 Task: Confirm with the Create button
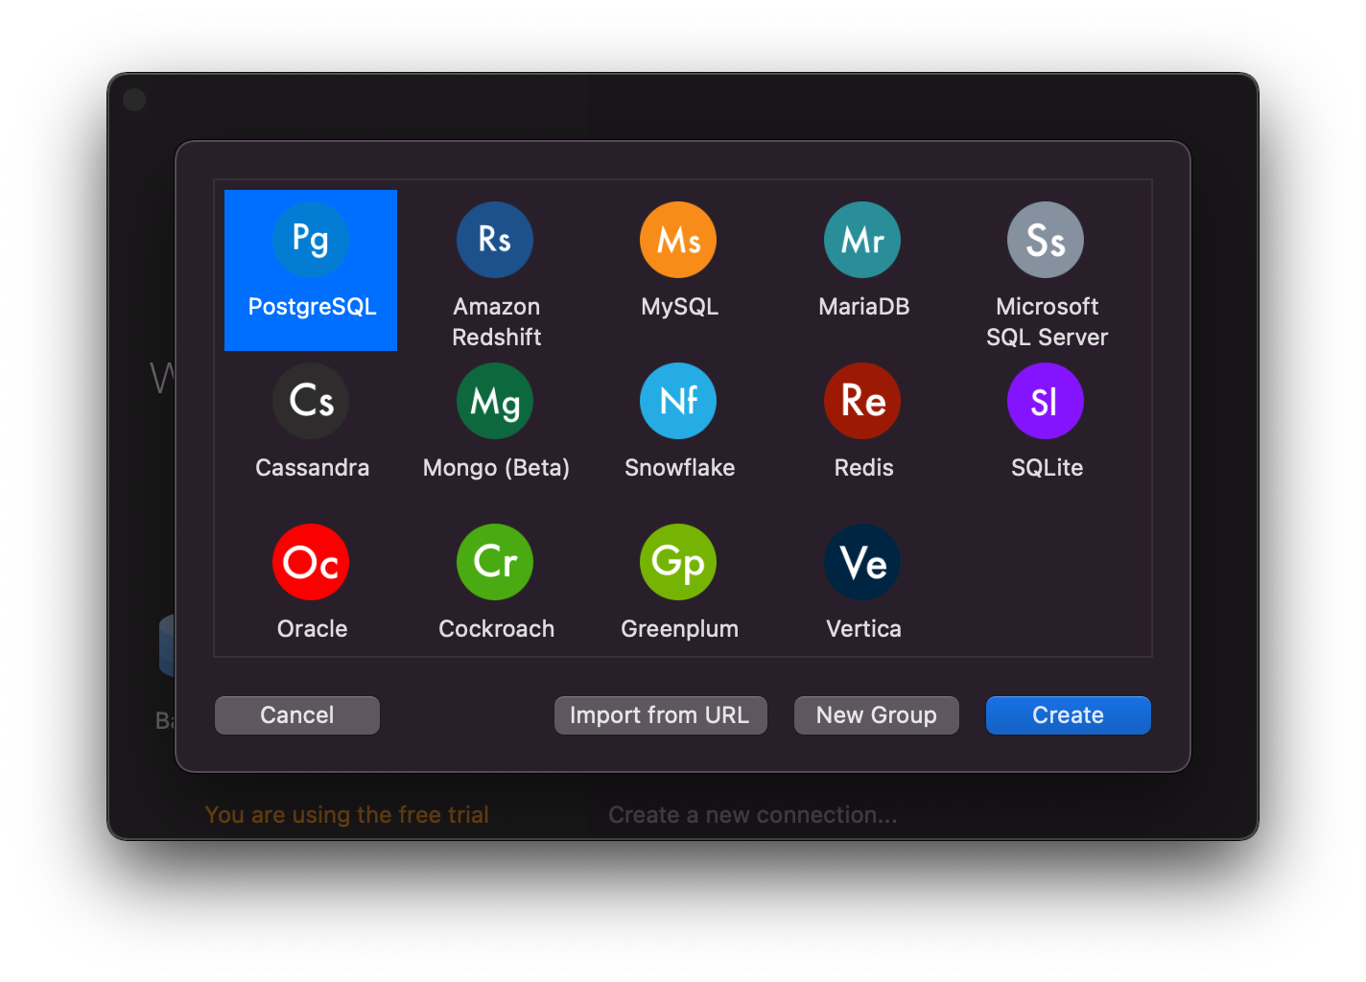coord(1069,715)
